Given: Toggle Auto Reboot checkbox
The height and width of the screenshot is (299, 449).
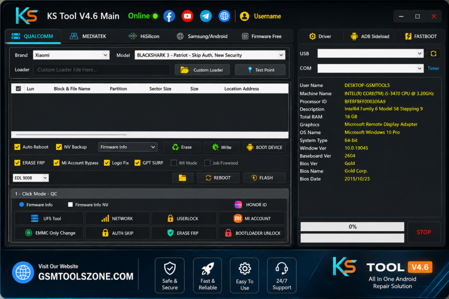Looking at the screenshot, I should click(x=17, y=147).
